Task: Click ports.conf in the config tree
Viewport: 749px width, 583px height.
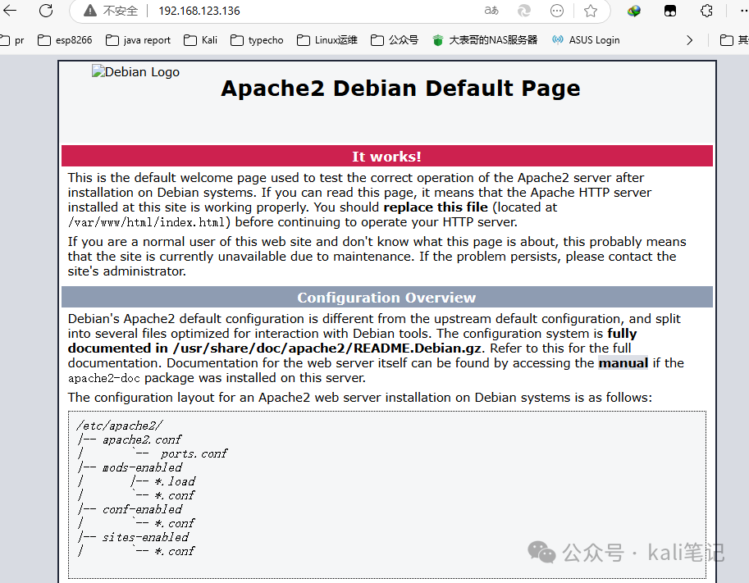Action: tap(194, 453)
